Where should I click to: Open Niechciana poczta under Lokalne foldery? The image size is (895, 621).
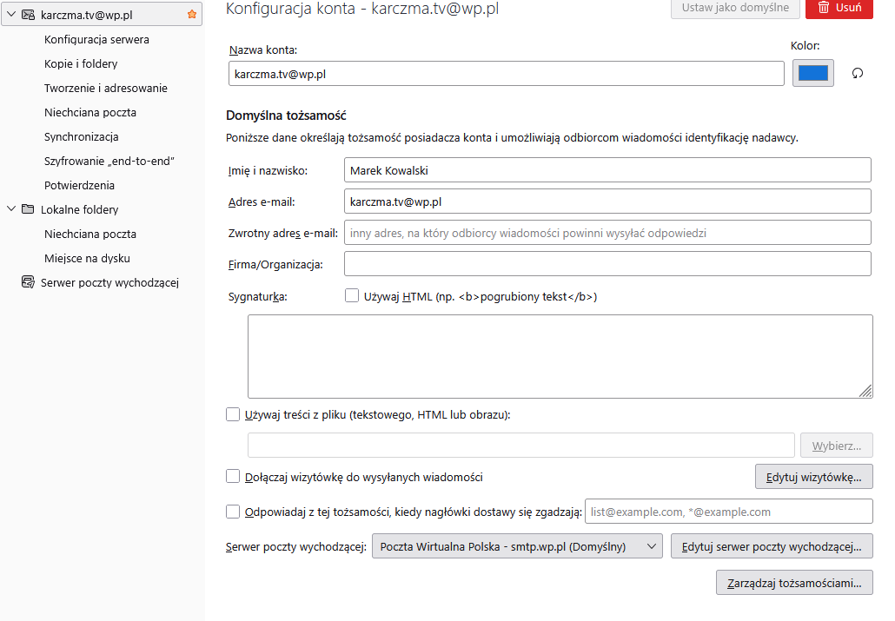(x=90, y=234)
